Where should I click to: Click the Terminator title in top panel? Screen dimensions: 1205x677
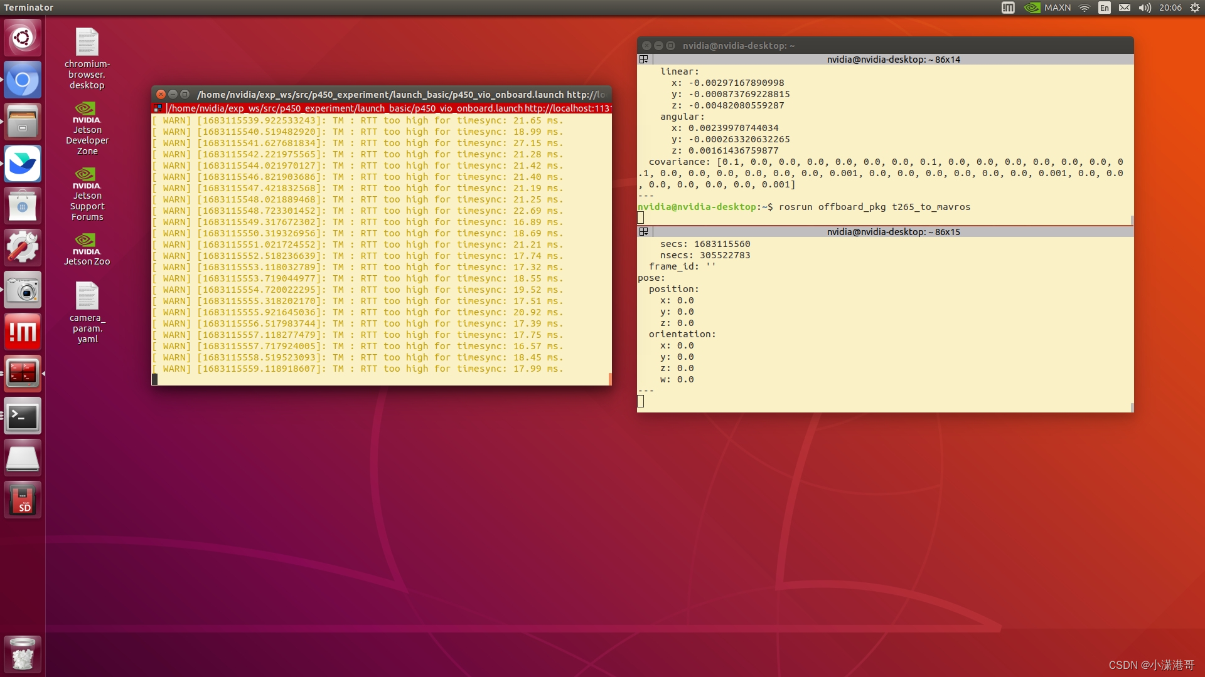pos(29,8)
